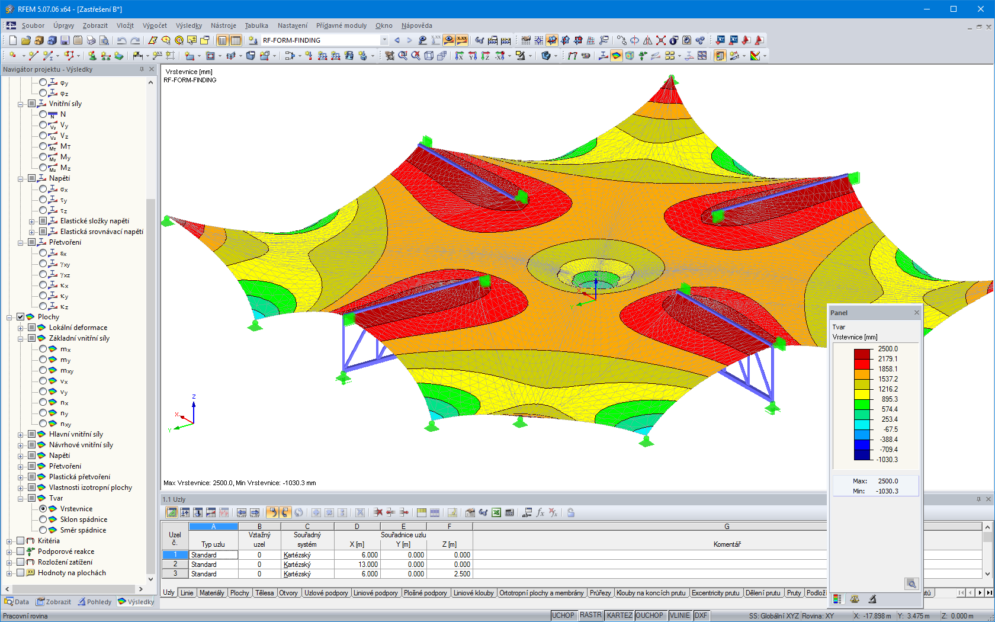Click the navigator vertical scrollbar down arrow
This screenshot has width=995, height=622.
[x=150, y=579]
